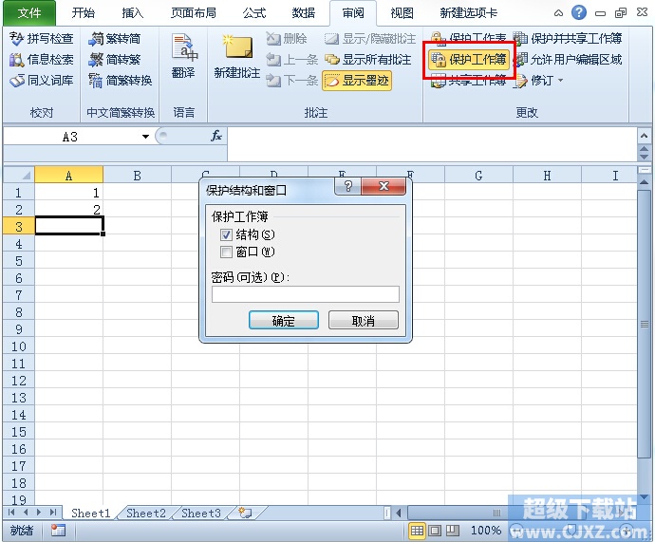Open the 数据 tab
The image size is (655, 542).
tap(303, 13)
